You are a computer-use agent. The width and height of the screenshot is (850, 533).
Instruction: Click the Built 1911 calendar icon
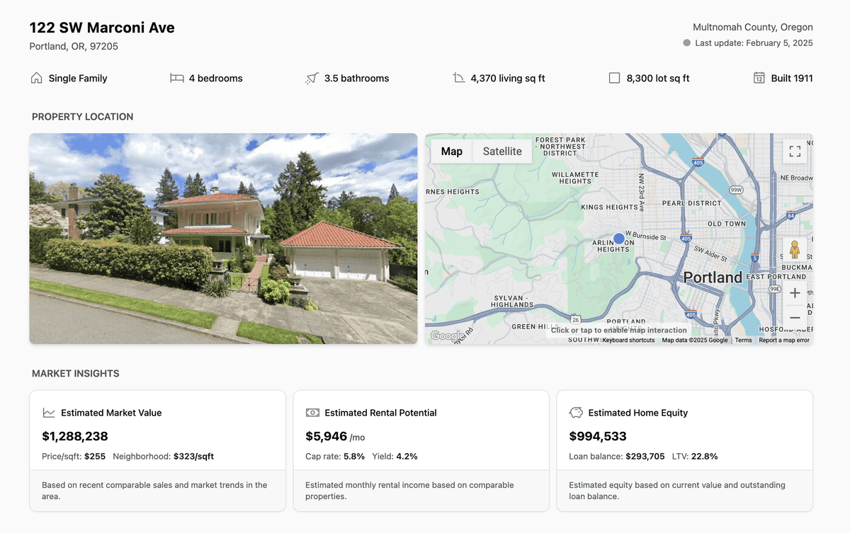pos(759,78)
